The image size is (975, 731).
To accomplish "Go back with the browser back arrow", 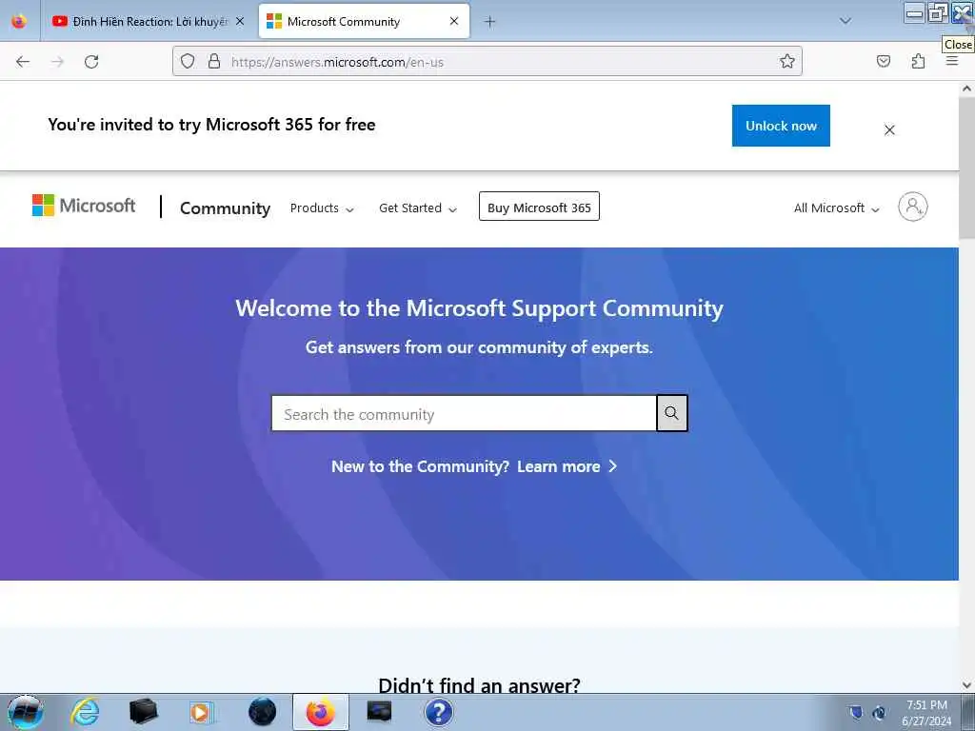I will point(23,62).
